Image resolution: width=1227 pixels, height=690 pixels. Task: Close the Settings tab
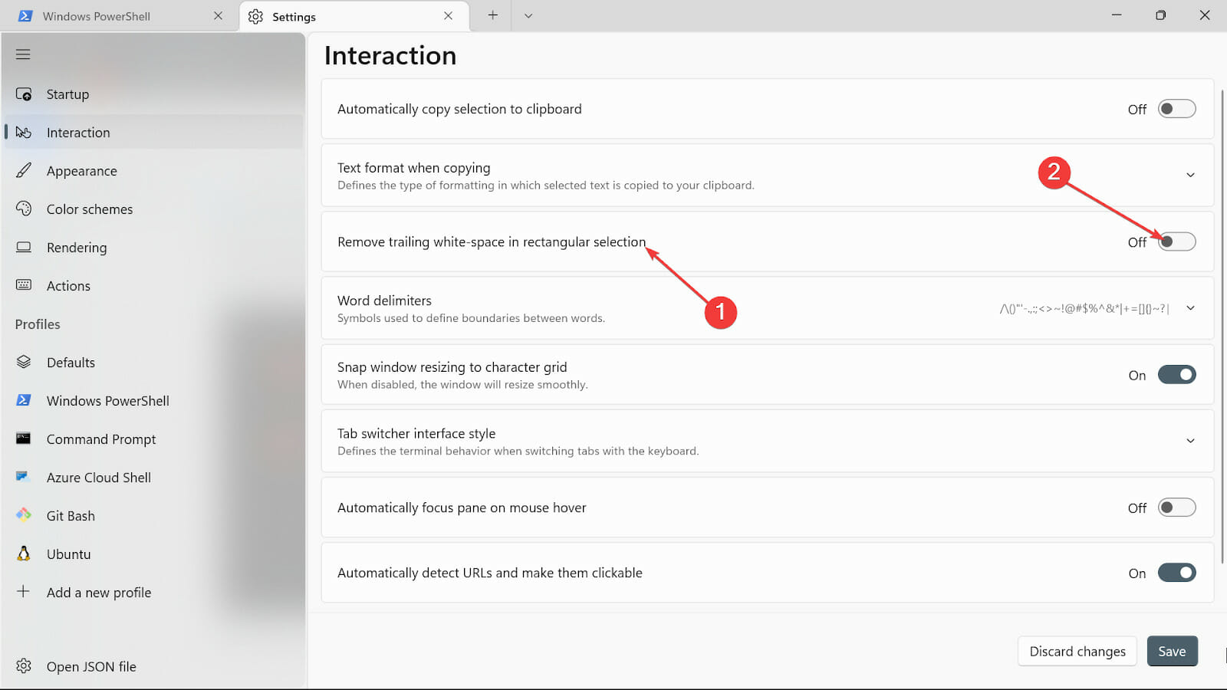pos(449,16)
